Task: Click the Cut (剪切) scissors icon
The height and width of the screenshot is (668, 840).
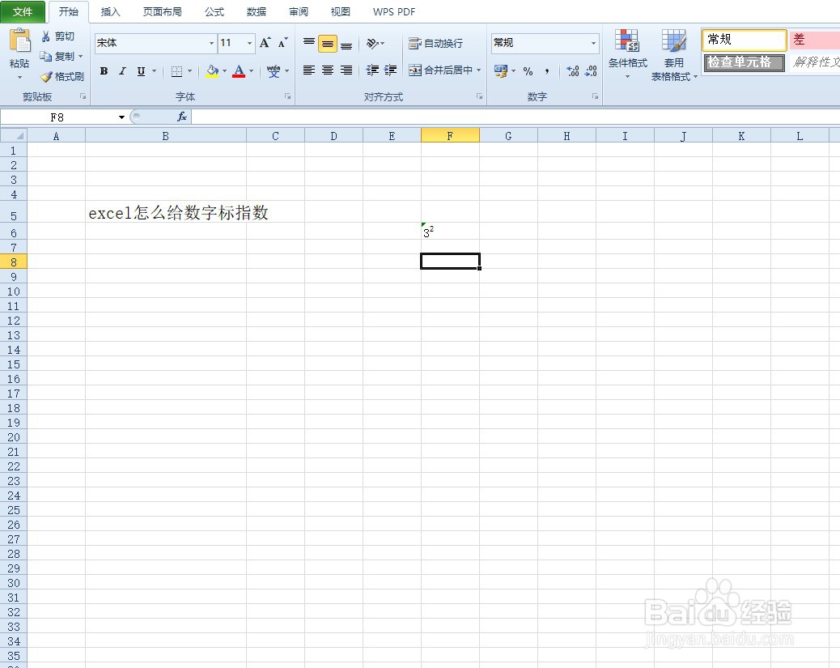Action: pyautogui.click(x=45, y=36)
